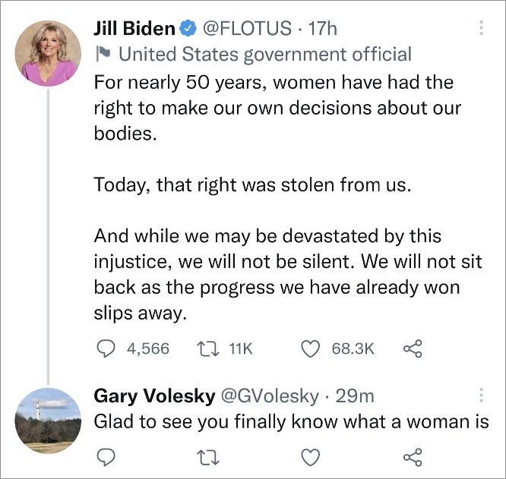Click the United States government official label
Viewport: 506px width, 479px height.
coord(264,54)
